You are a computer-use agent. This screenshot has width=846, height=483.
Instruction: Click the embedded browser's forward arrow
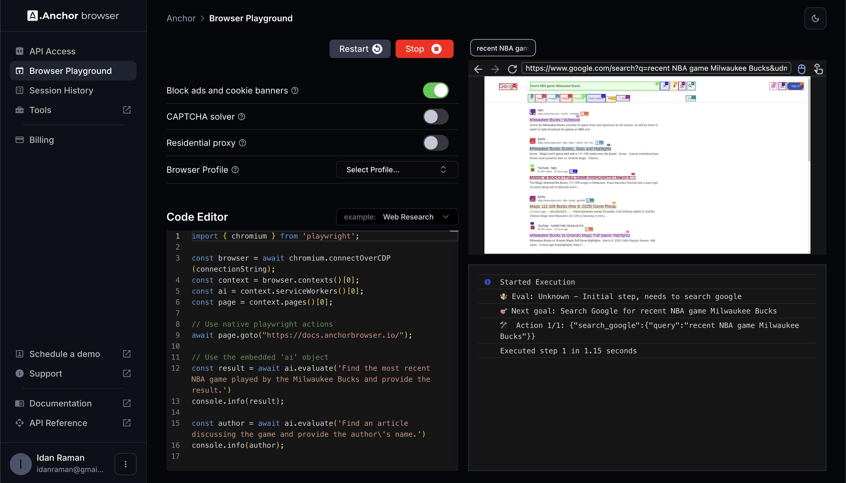point(495,69)
